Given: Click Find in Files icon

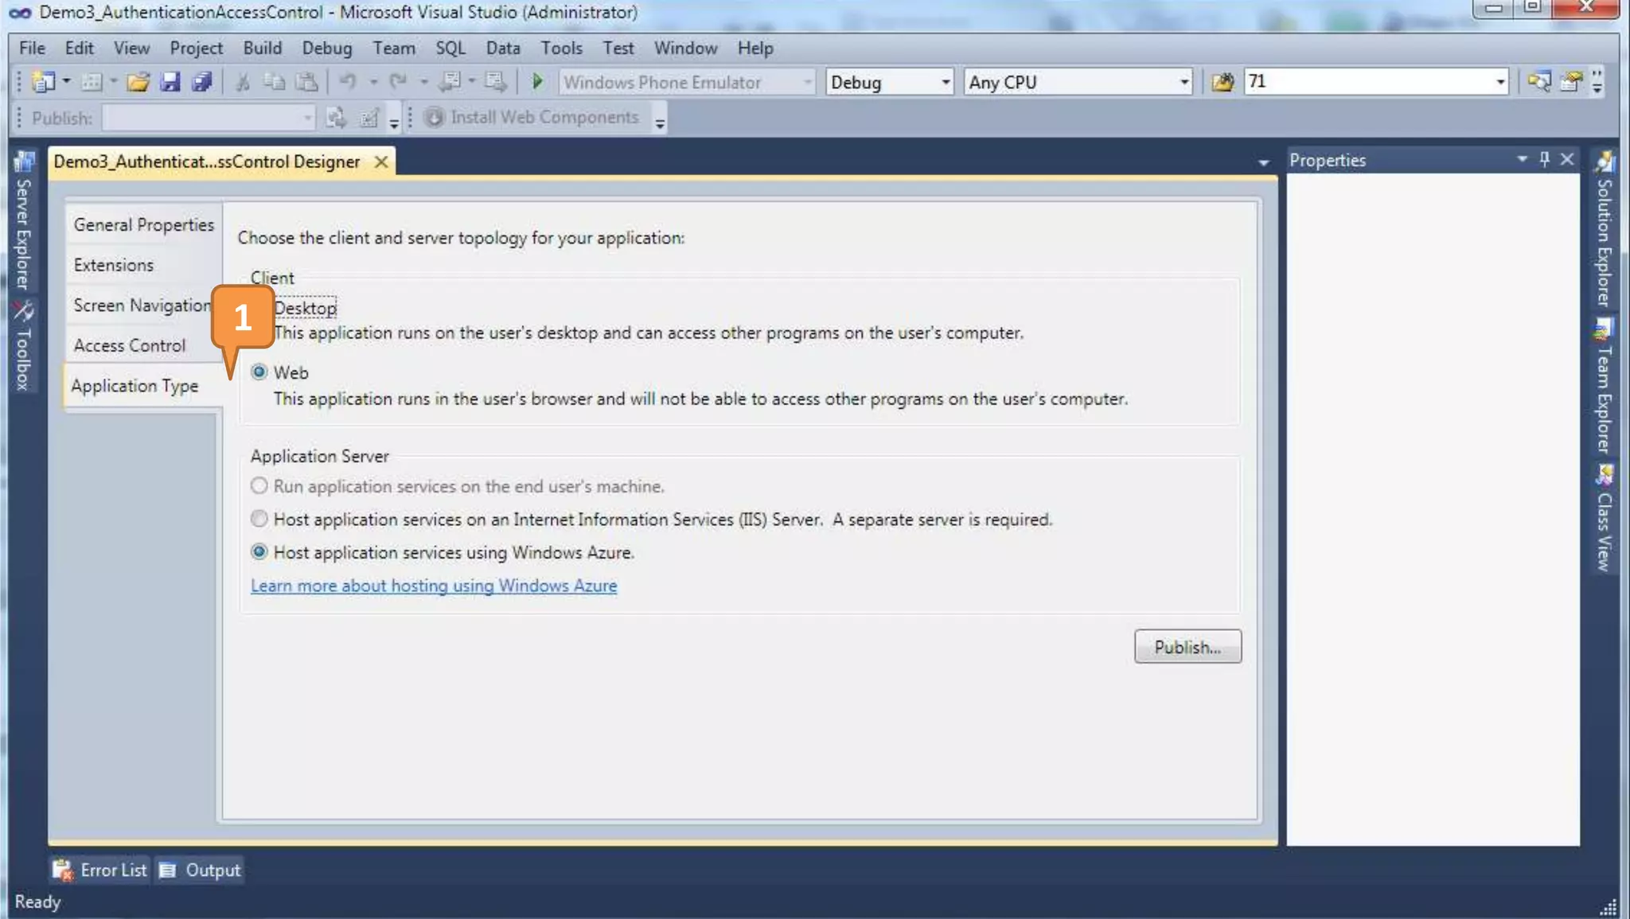Looking at the screenshot, I should 1222,82.
